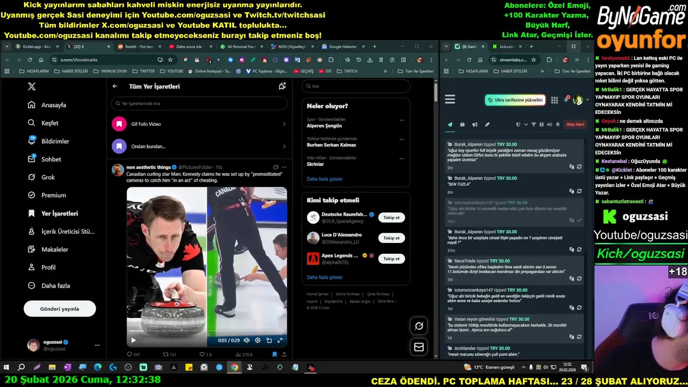Toggle picture-in-picture on the curling video
This screenshot has width=688, height=387.
pos(269,340)
